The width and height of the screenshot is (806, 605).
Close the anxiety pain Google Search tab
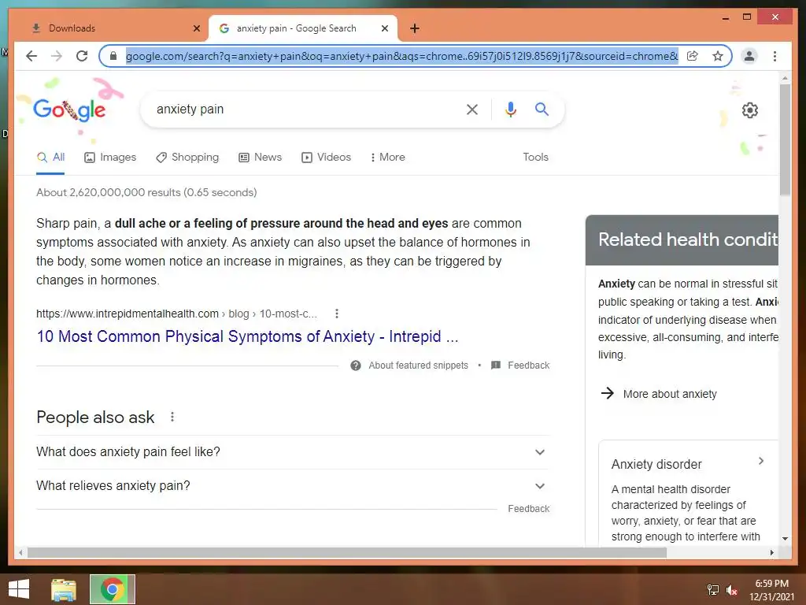(x=384, y=28)
